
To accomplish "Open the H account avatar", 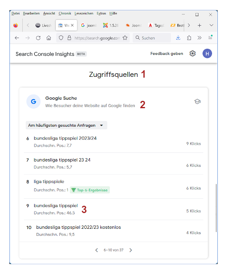I will coord(207,53).
